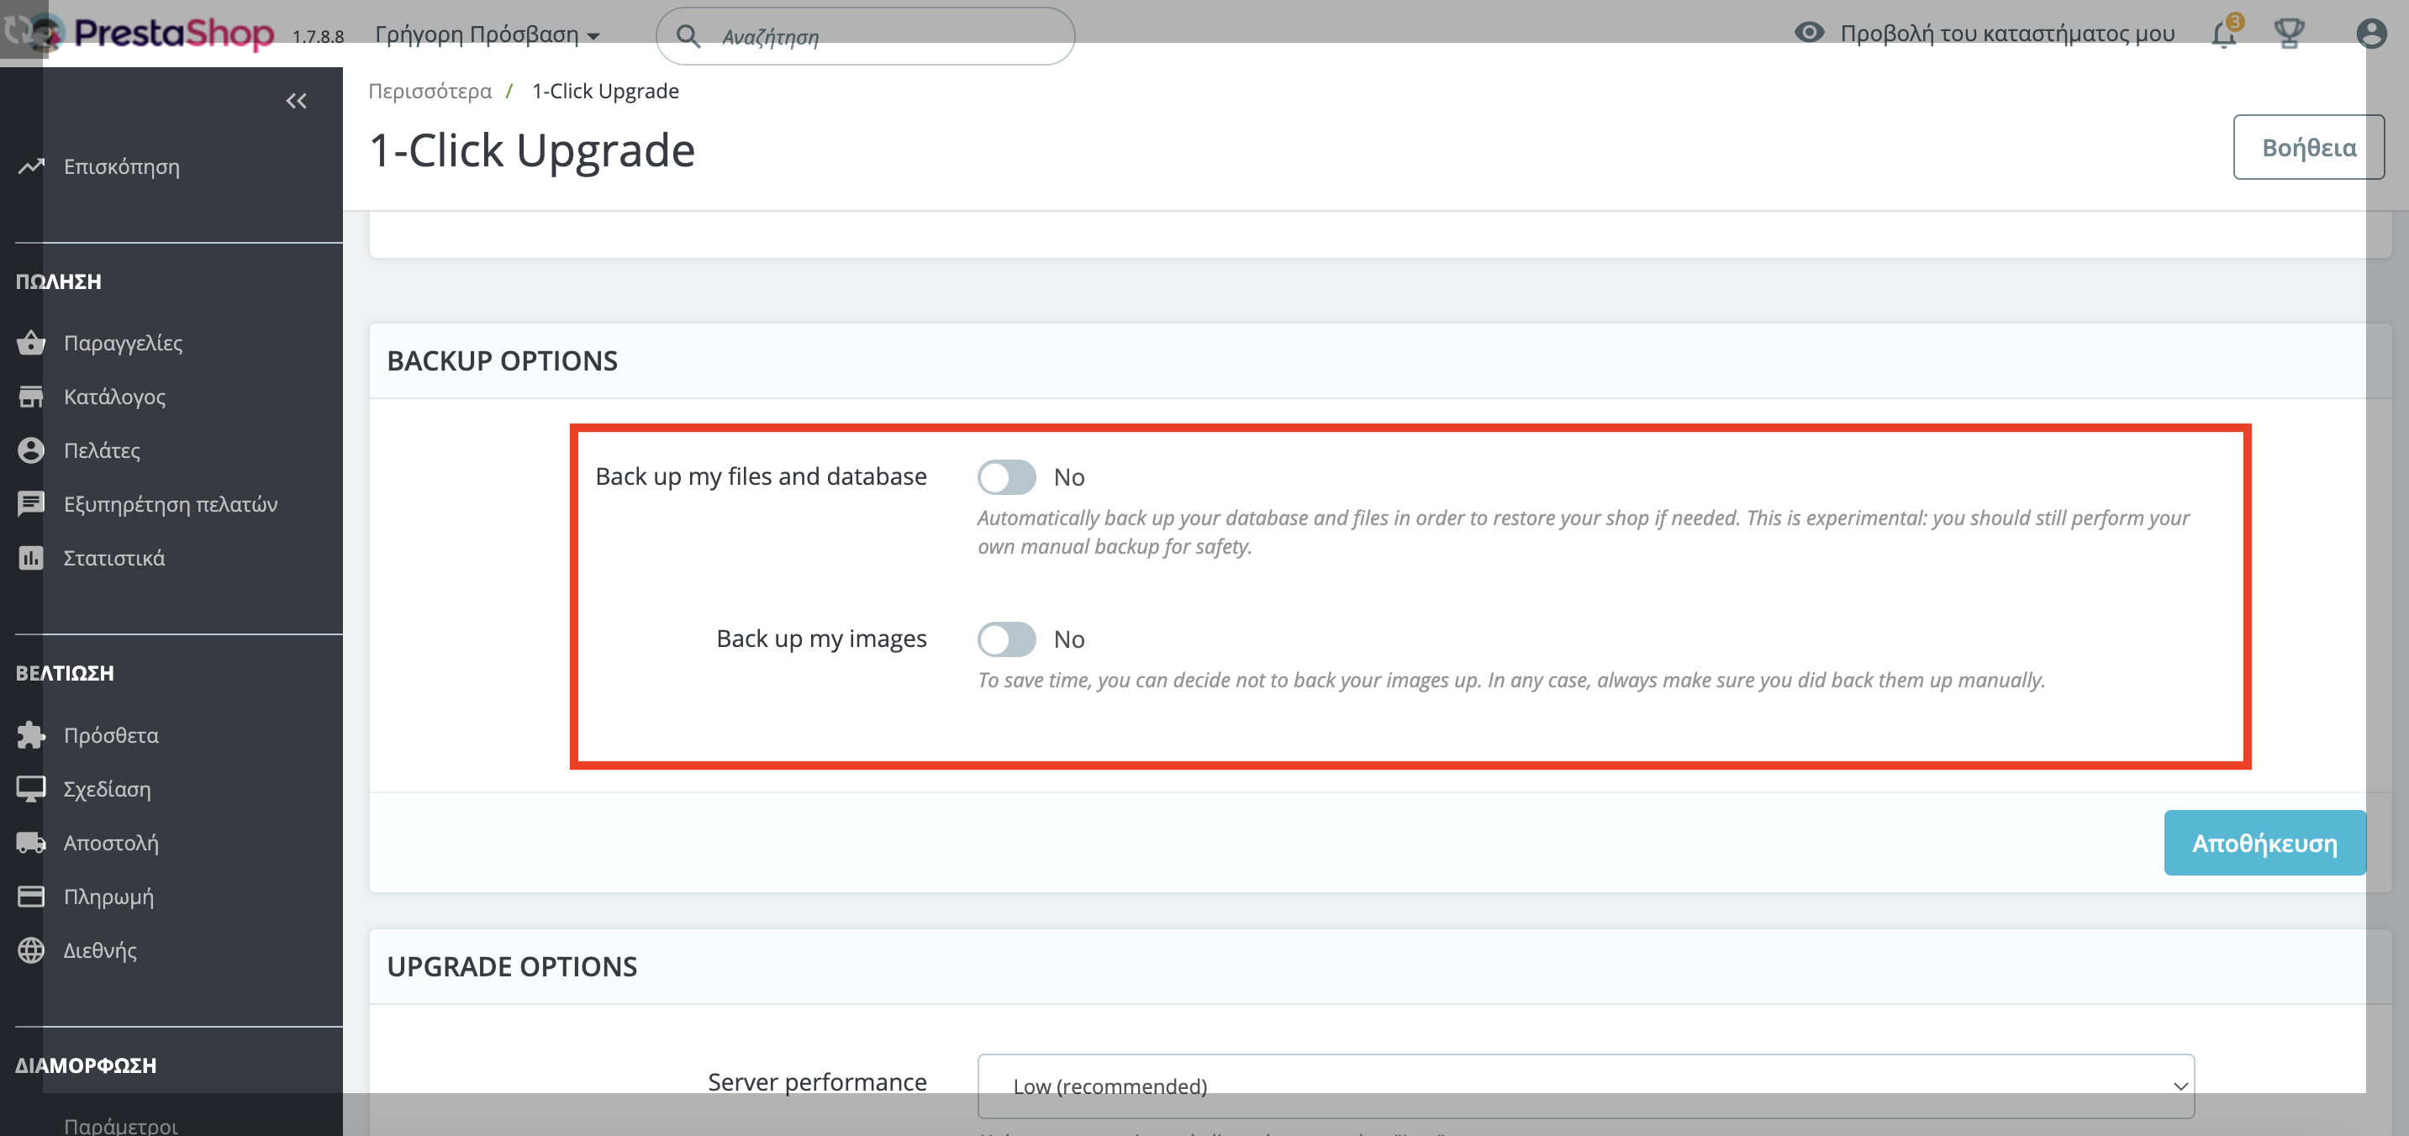Click the Αποθήκευση button

point(2264,843)
